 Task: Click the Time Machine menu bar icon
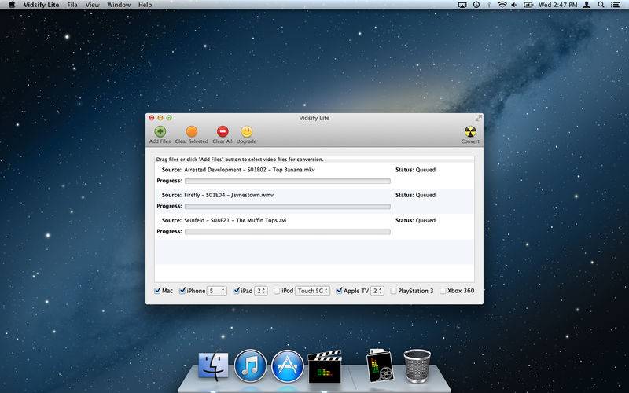tap(476, 5)
